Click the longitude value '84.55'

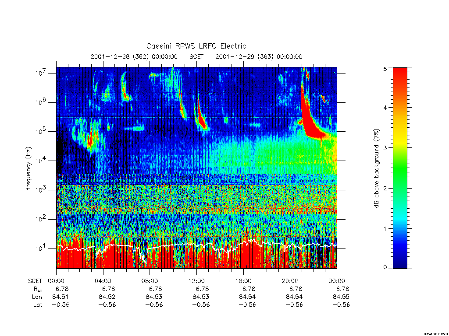[341, 297]
